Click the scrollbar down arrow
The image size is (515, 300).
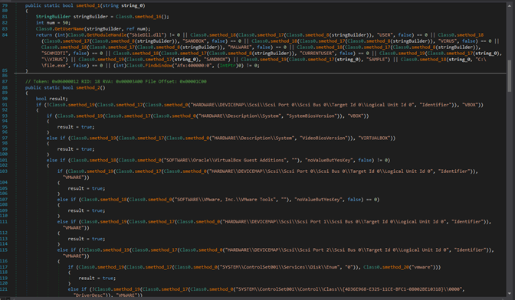(510, 294)
